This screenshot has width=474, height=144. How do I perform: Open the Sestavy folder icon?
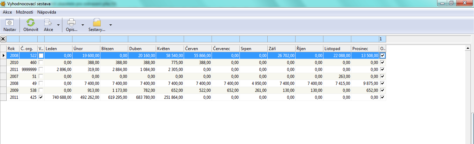pos(97,23)
